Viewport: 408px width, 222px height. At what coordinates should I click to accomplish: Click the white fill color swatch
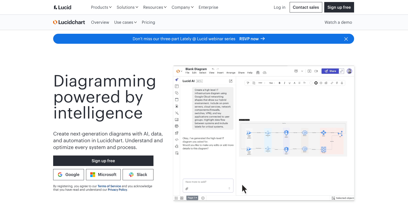click(311, 83)
